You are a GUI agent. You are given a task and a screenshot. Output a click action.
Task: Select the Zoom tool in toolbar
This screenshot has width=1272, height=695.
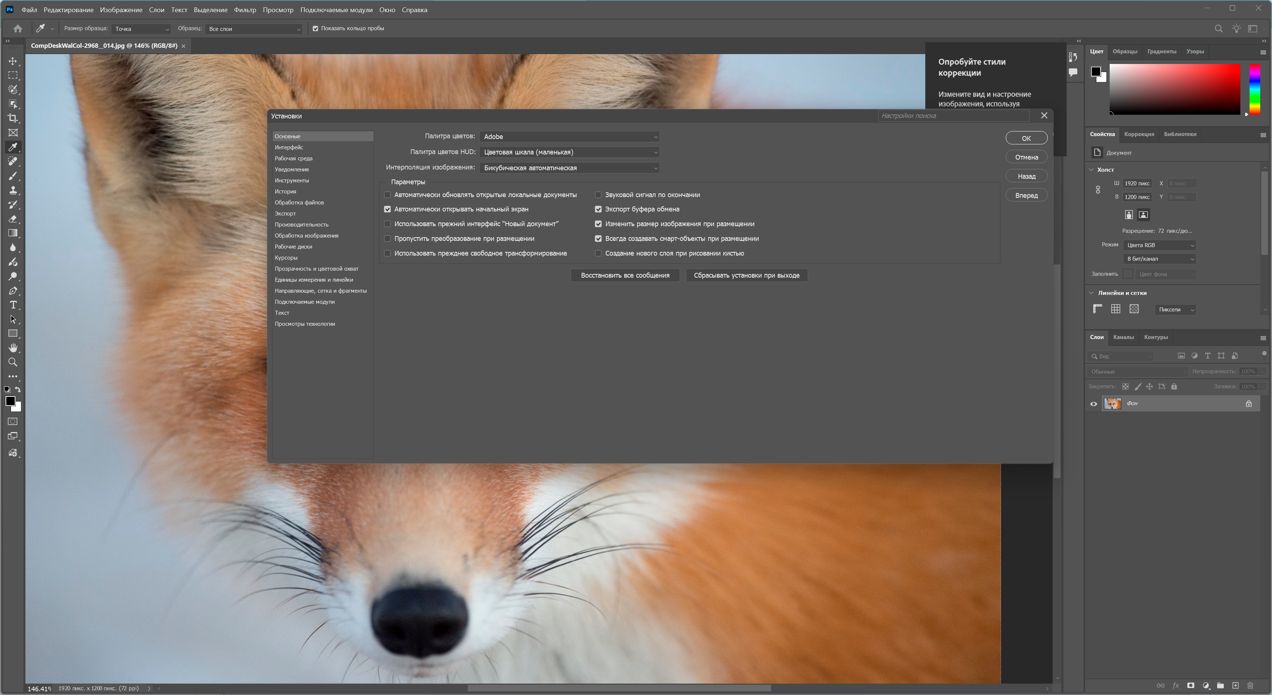(x=13, y=362)
